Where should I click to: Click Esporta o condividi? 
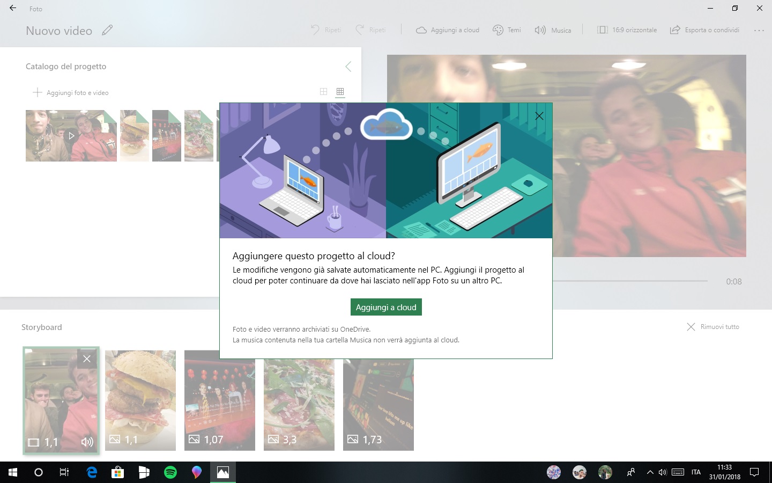(x=704, y=30)
